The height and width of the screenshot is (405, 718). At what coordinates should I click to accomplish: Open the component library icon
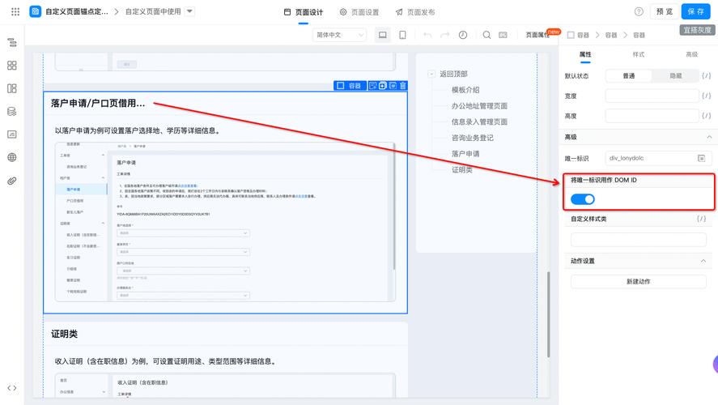tap(12, 66)
